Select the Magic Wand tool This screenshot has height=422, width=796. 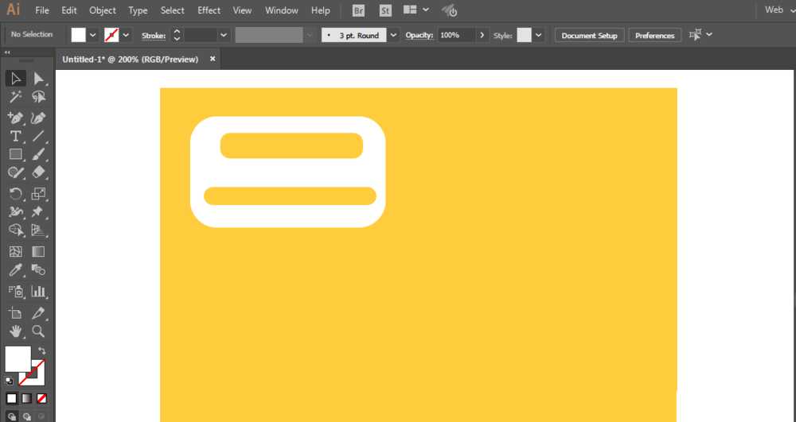coord(15,97)
